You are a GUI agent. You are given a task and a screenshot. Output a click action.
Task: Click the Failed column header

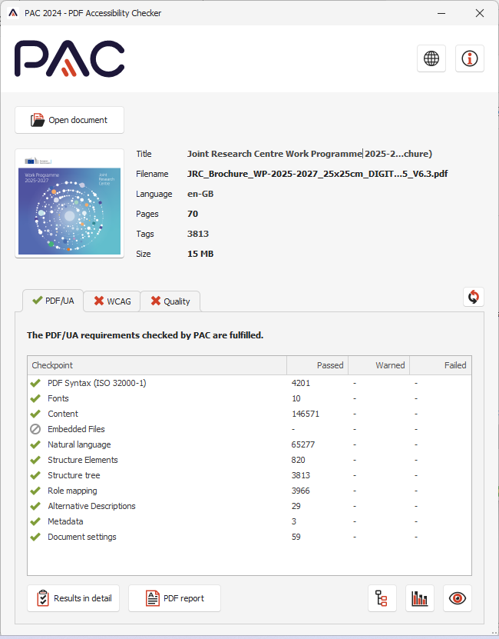[441, 365]
